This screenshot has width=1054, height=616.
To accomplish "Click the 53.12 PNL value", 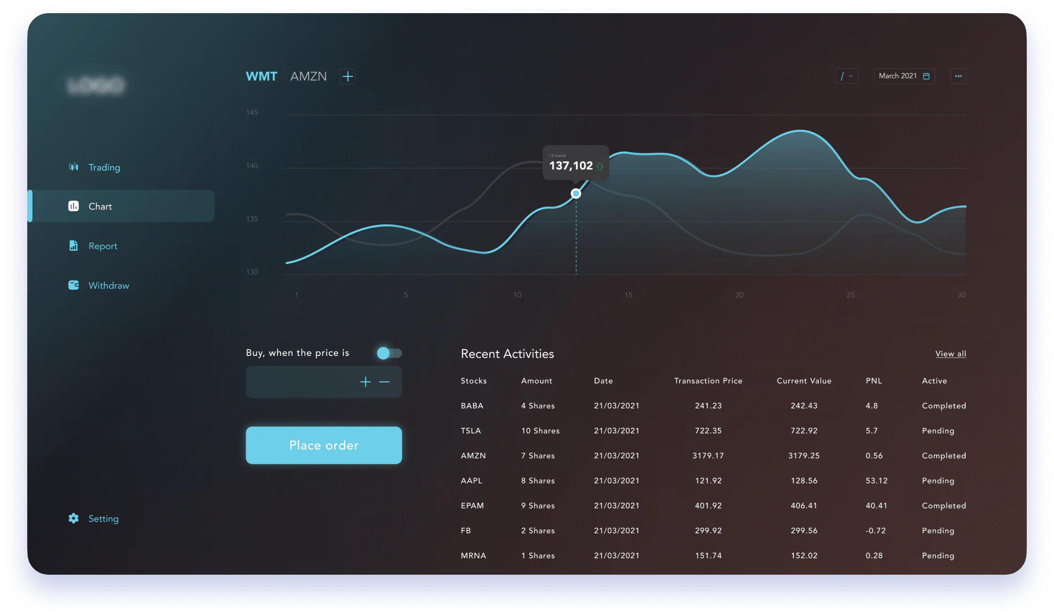I will 876,480.
